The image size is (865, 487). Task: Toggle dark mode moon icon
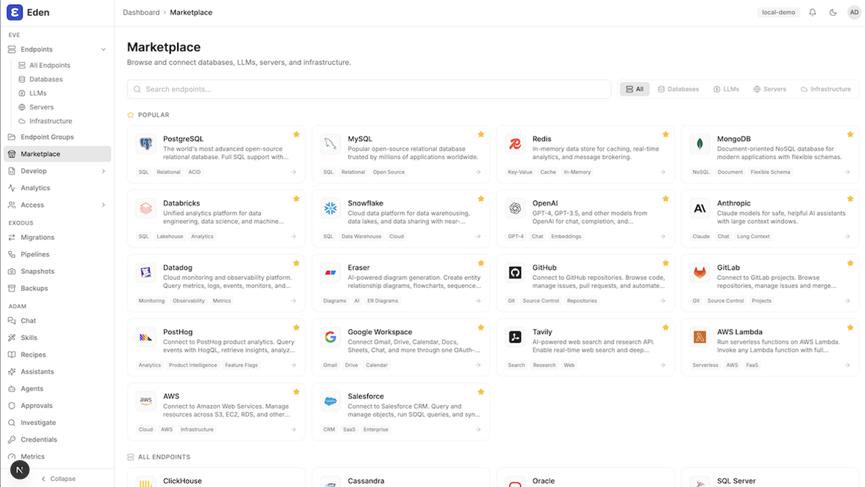pyautogui.click(x=833, y=12)
